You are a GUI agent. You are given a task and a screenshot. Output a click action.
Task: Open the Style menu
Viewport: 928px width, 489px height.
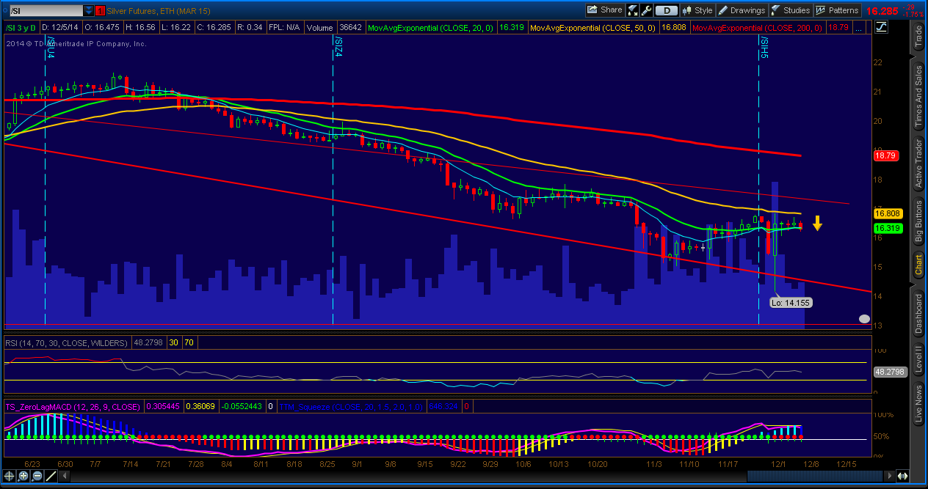697,10
